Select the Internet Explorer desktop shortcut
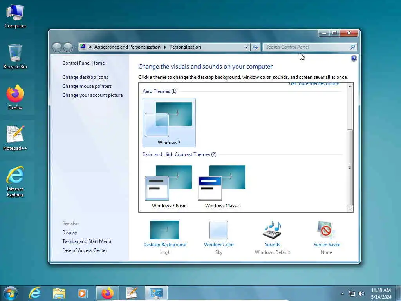 coord(15,182)
